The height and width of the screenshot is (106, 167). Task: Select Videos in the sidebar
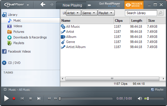point(18,26)
